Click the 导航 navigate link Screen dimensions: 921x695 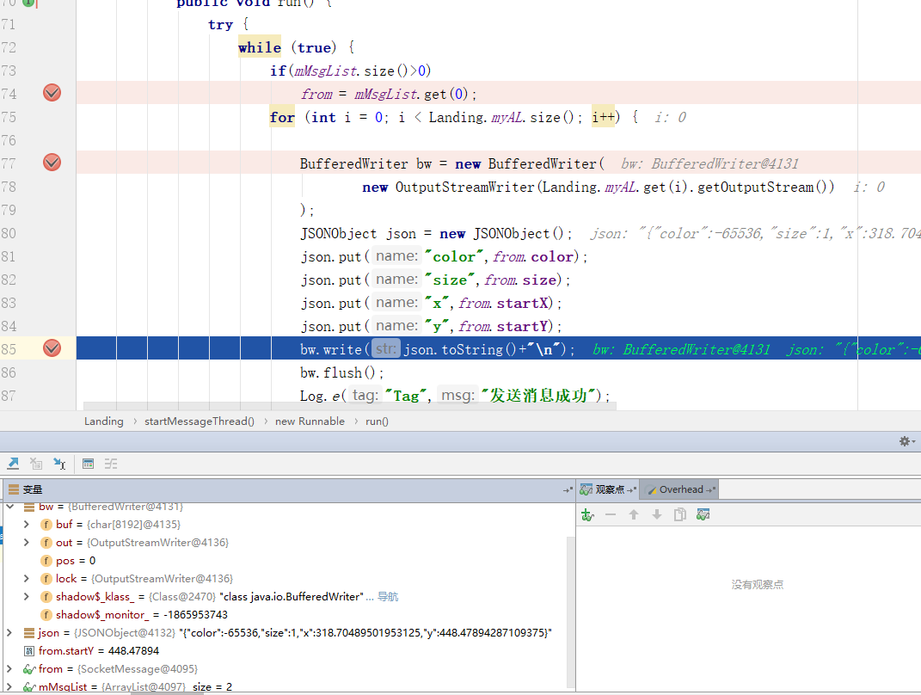pos(388,597)
